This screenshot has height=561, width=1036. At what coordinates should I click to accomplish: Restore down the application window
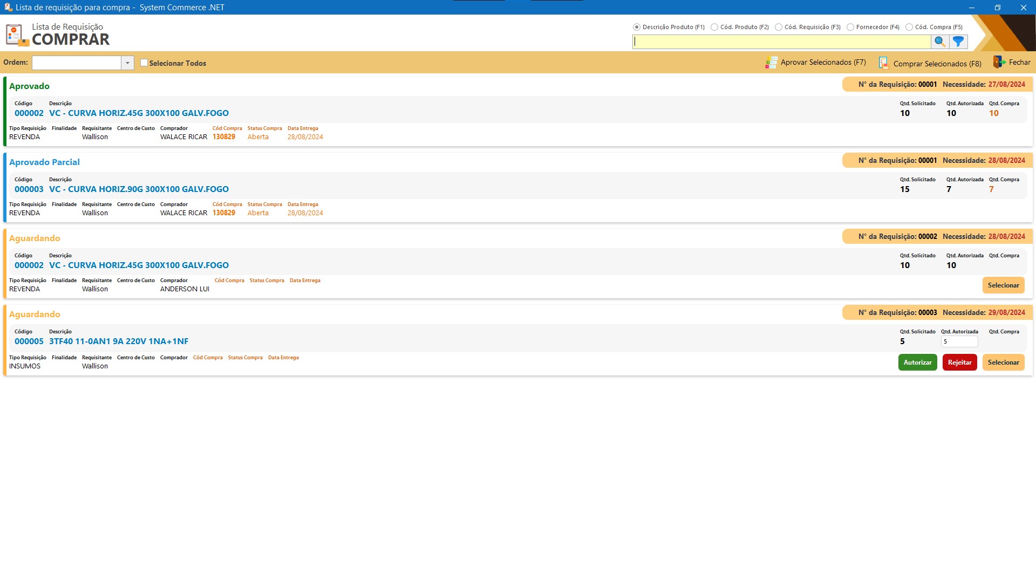pos(997,8)
